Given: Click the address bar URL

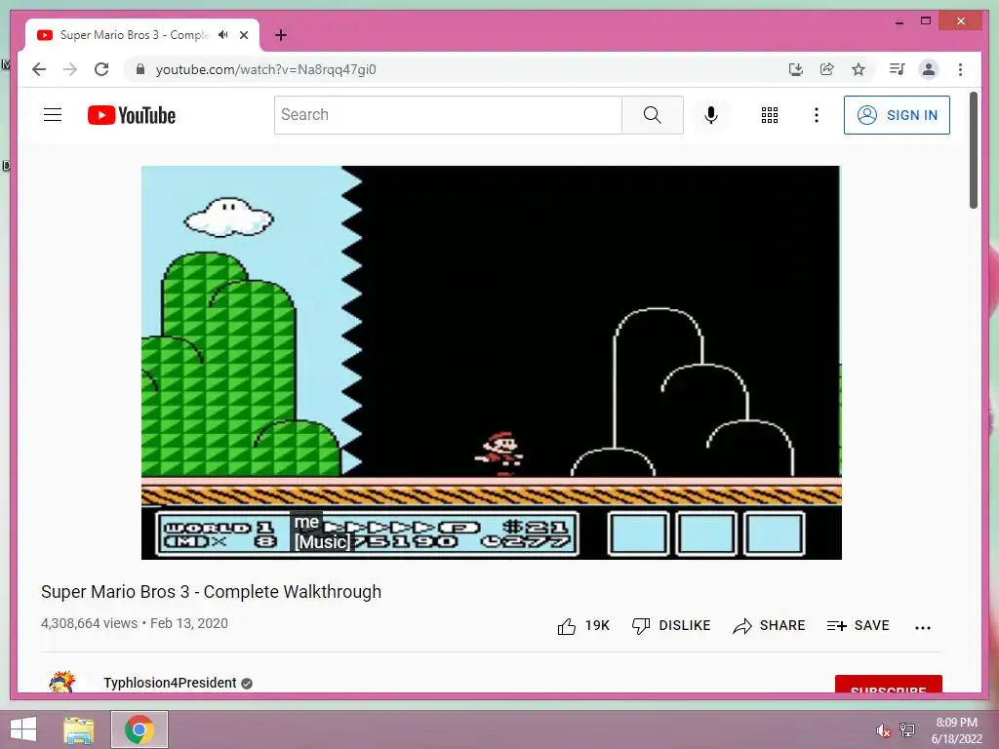Looking at the screenshot, I should 265,69.
